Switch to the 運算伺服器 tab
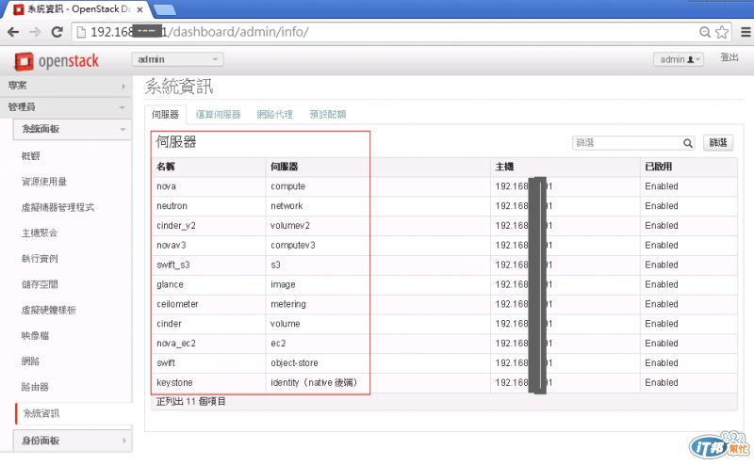This screenshot has width=754, height=465. point(218,114)
